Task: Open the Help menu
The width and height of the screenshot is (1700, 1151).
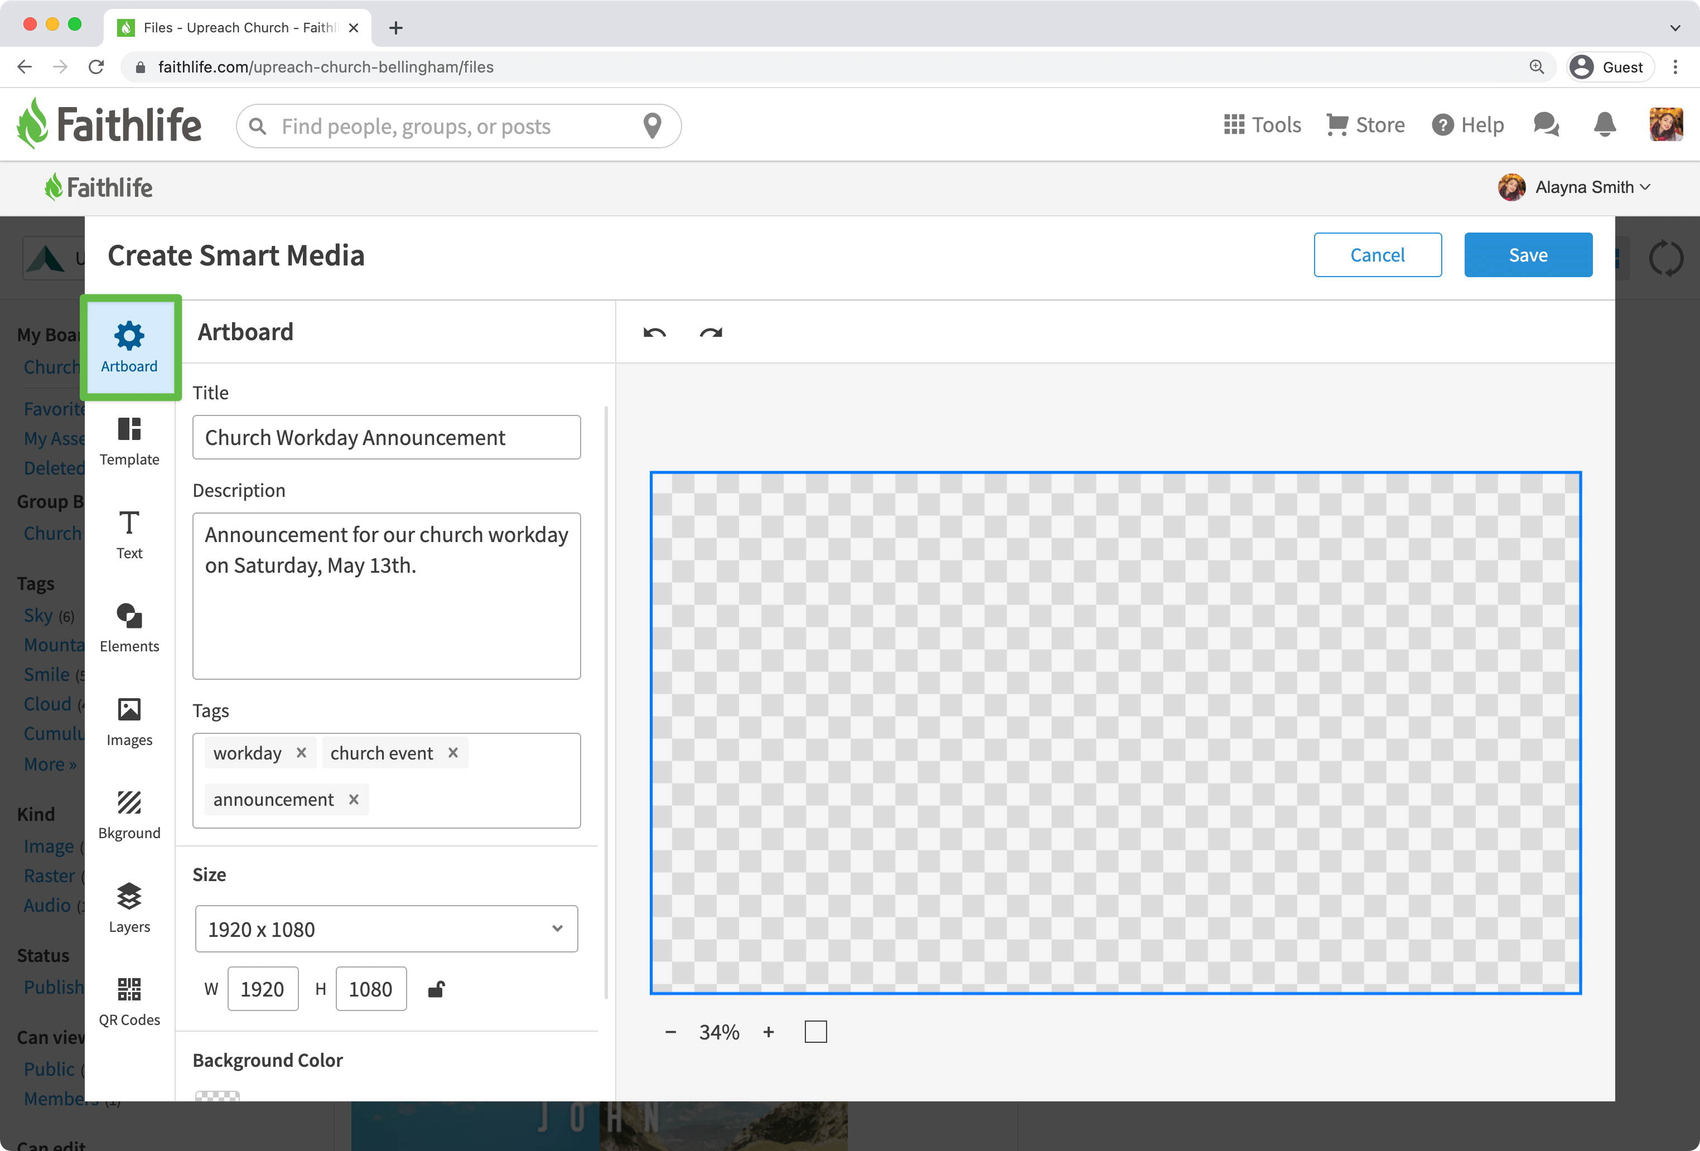Action: click(x=1467, y=125)
